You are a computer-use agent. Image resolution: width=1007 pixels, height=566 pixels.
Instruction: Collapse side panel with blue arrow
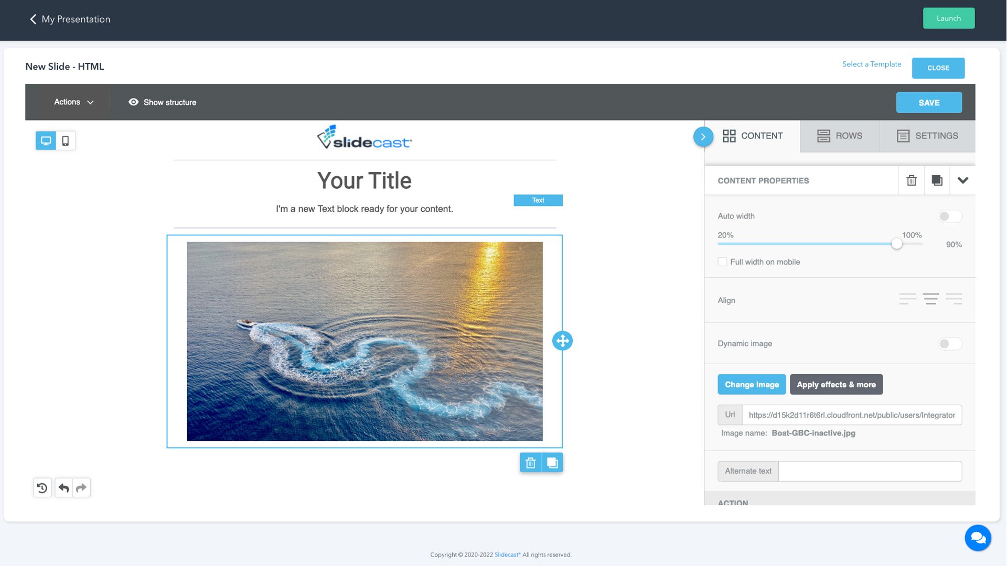pyautogui.click(x=703, y=137)
